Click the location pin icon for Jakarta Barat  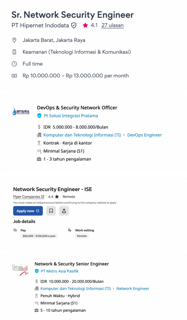pos(14,40)
